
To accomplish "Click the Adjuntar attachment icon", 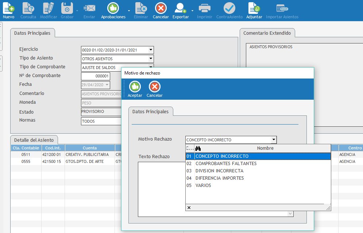I will [x=254, y=8].
